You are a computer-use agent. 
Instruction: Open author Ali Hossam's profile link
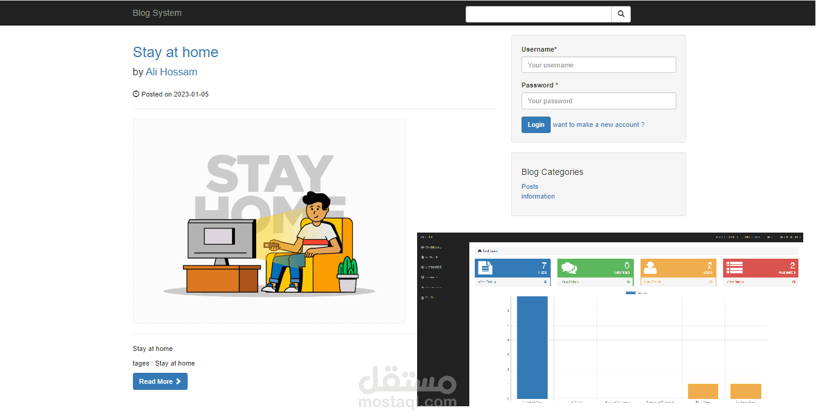tap(171, 72)
